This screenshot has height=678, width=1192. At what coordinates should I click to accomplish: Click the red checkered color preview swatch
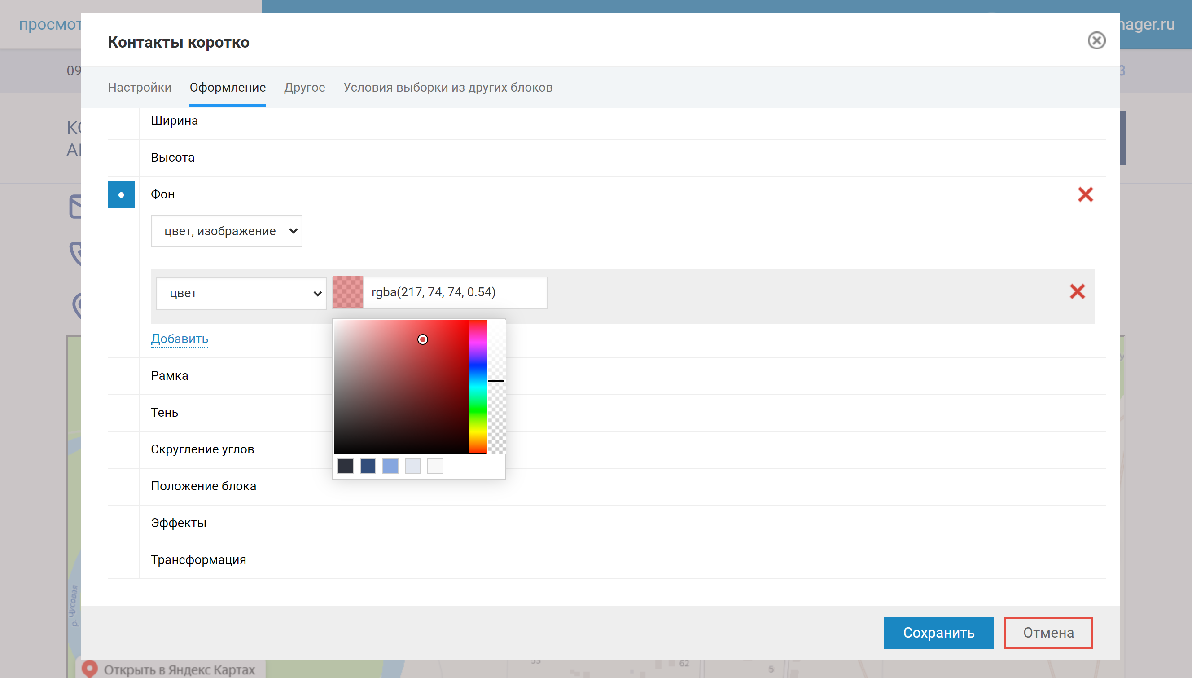[x=348, y=292]
